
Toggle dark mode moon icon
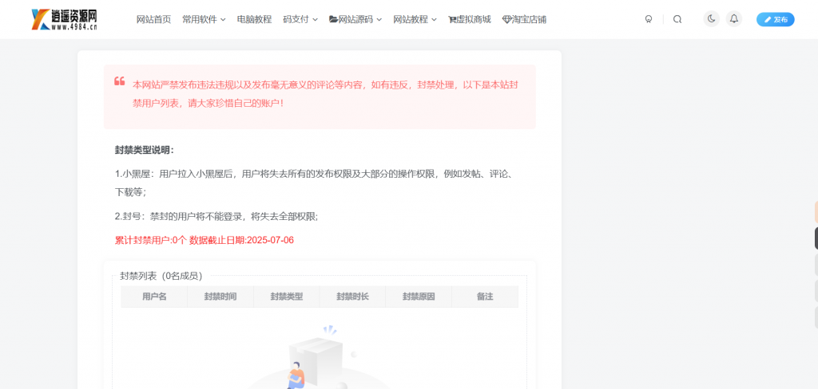tap(711, 19)
